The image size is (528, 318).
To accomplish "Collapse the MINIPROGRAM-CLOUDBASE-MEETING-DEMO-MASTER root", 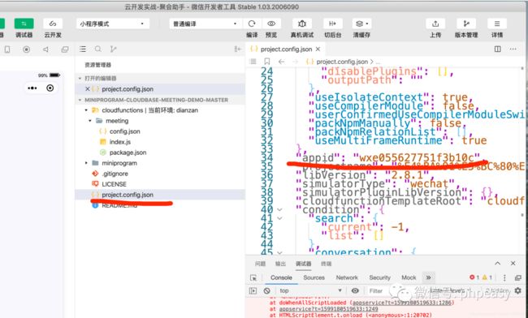I will (x=80, y=100).
